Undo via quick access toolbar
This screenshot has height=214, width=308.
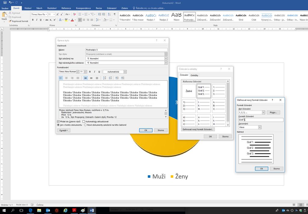click(x=10, y=2)
